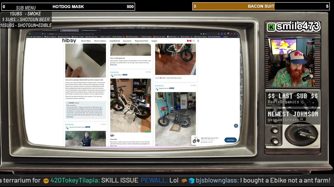Click the SUB MENU heading
334x187 pixels.
coord(26,8)
